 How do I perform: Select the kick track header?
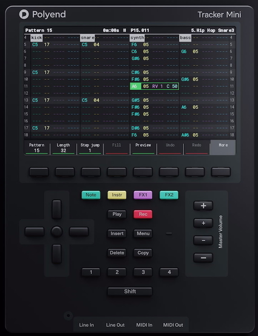[36, 38]
